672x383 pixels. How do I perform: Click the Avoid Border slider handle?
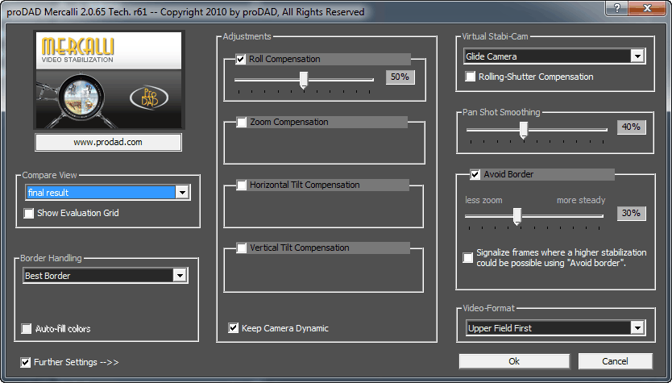(x=517, y=217)
